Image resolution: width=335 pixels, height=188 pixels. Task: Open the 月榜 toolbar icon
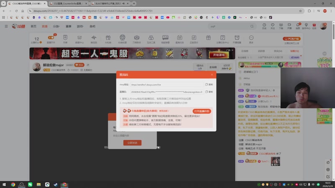click(65, 39)
